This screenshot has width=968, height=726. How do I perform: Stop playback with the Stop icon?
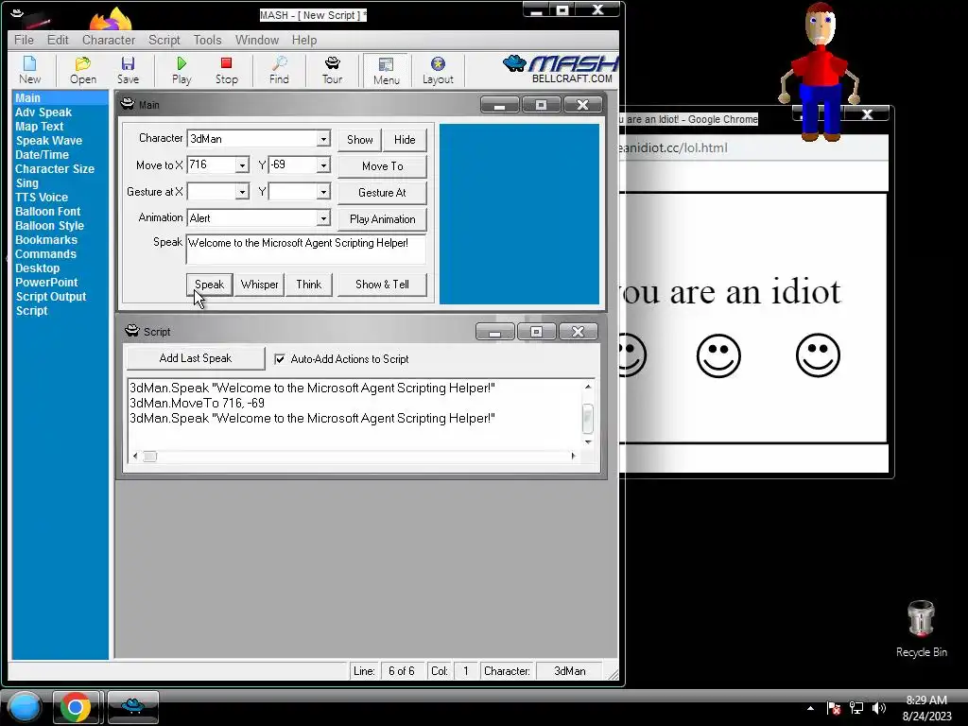point(227,70)
